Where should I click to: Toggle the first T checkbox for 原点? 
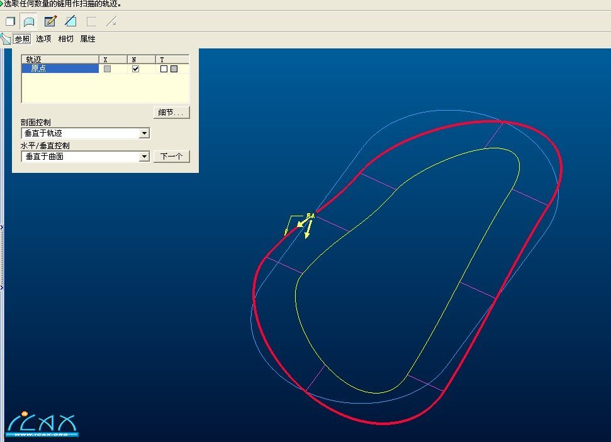164,69
